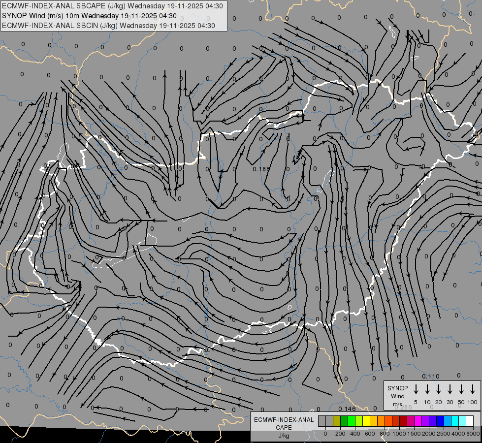The image size is (482, 443).
Task: Select the olive CAPE legend swatch
Action: [337, 421]
